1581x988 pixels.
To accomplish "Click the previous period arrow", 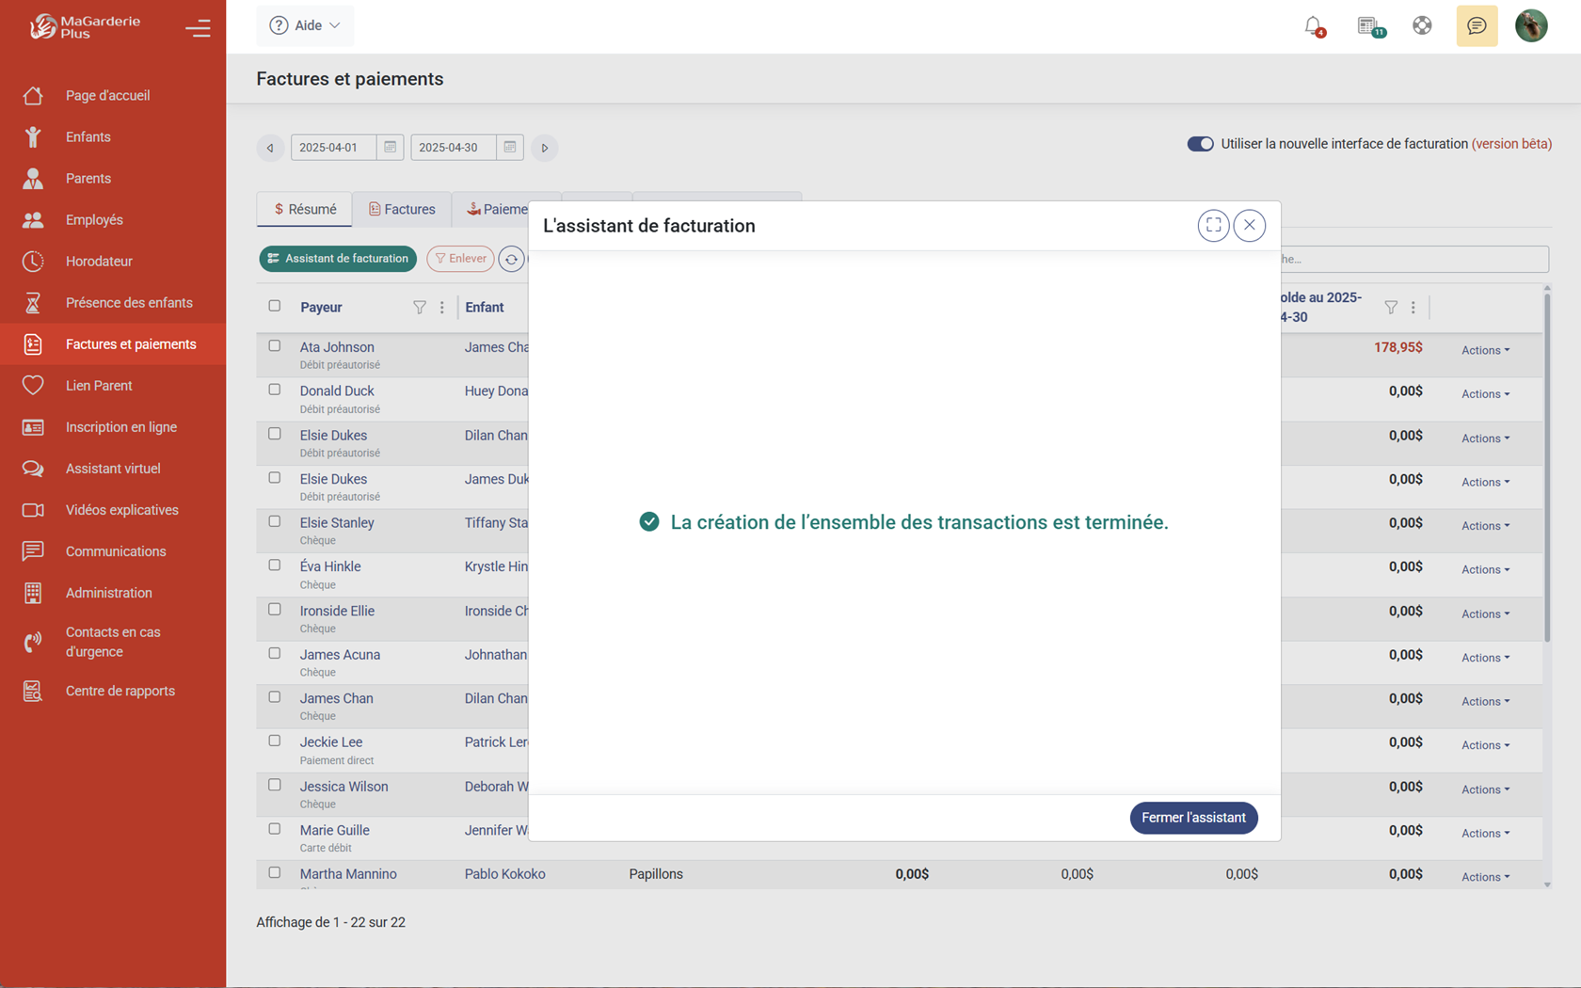I will (270, 148).
